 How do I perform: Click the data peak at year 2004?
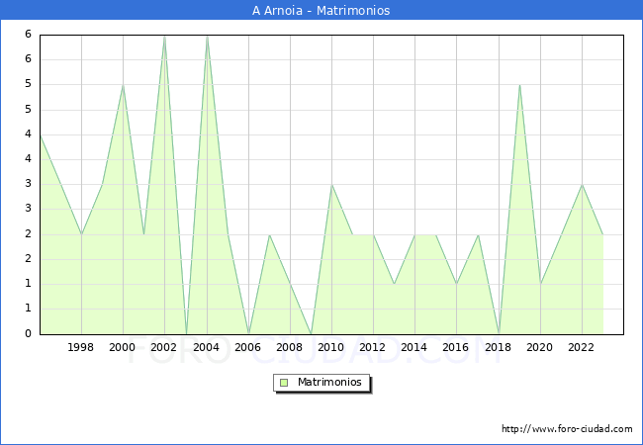(x=207, y=36)
